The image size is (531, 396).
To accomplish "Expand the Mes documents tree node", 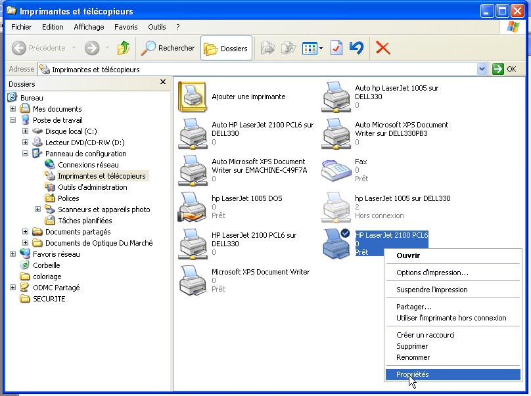I will point(13,109).
